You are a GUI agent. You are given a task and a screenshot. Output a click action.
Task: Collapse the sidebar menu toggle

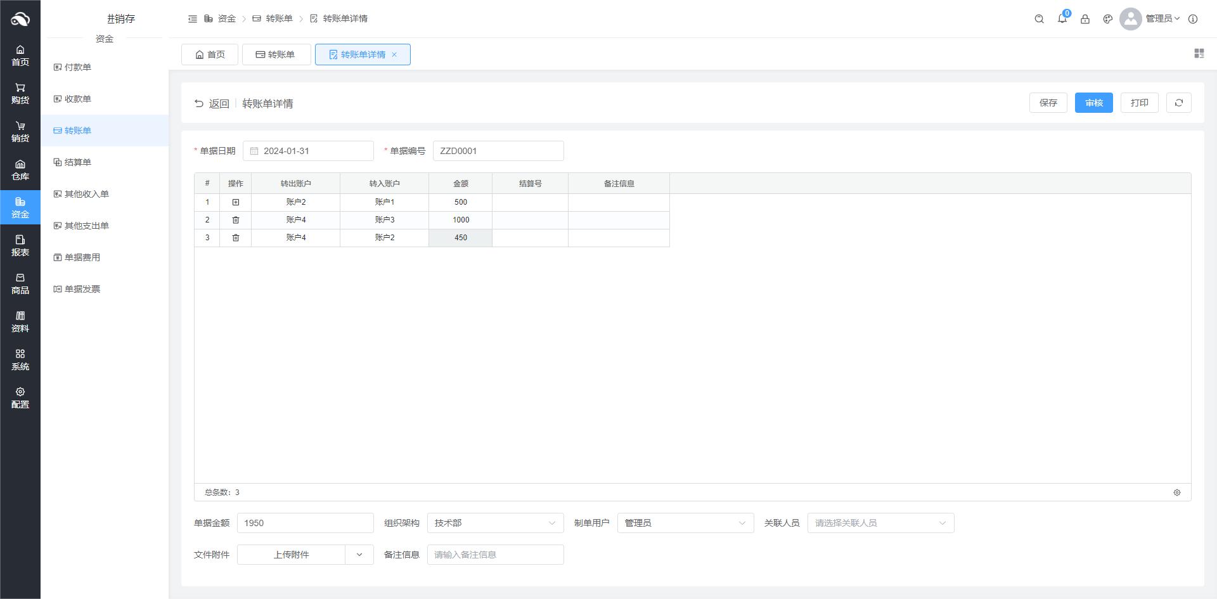click(193, 19)
